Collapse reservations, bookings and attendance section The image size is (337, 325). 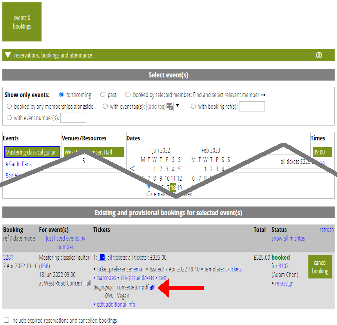[x=8, y=55]
